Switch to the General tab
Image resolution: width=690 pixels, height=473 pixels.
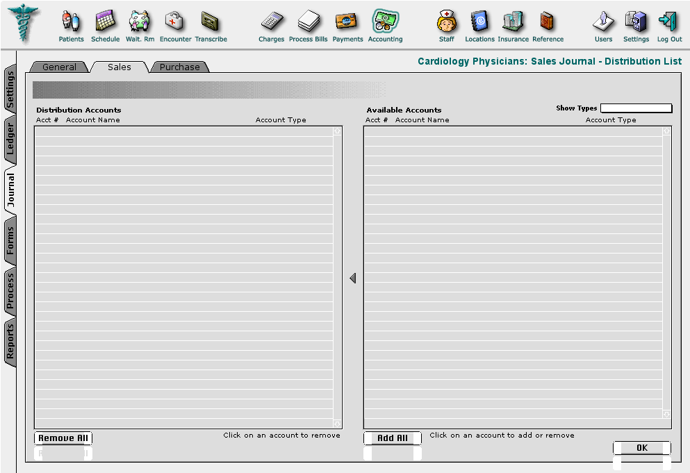point(59,67)
